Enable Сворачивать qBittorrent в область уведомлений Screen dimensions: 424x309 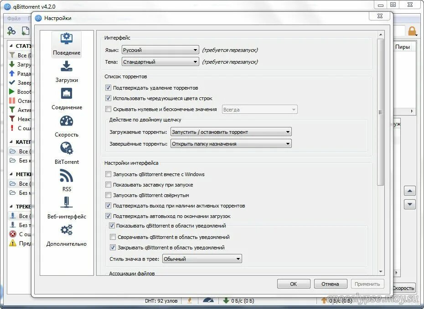pyautogui.click(x=113, y=237)
